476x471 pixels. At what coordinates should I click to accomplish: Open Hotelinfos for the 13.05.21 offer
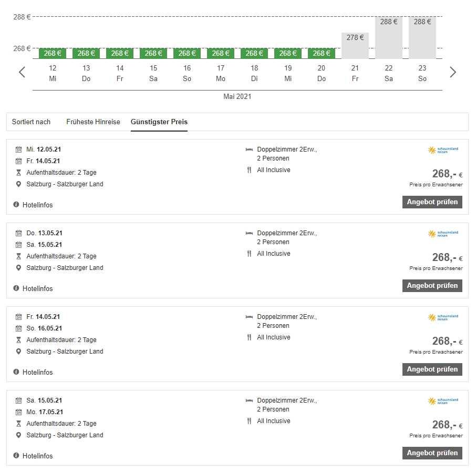pos(37,288)
